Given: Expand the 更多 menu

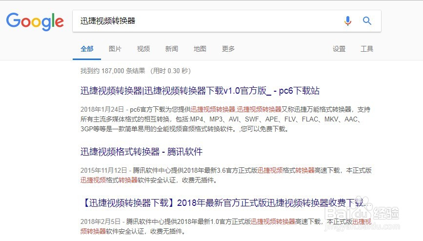Looking at the screenshot, I should tap(228, 49).
